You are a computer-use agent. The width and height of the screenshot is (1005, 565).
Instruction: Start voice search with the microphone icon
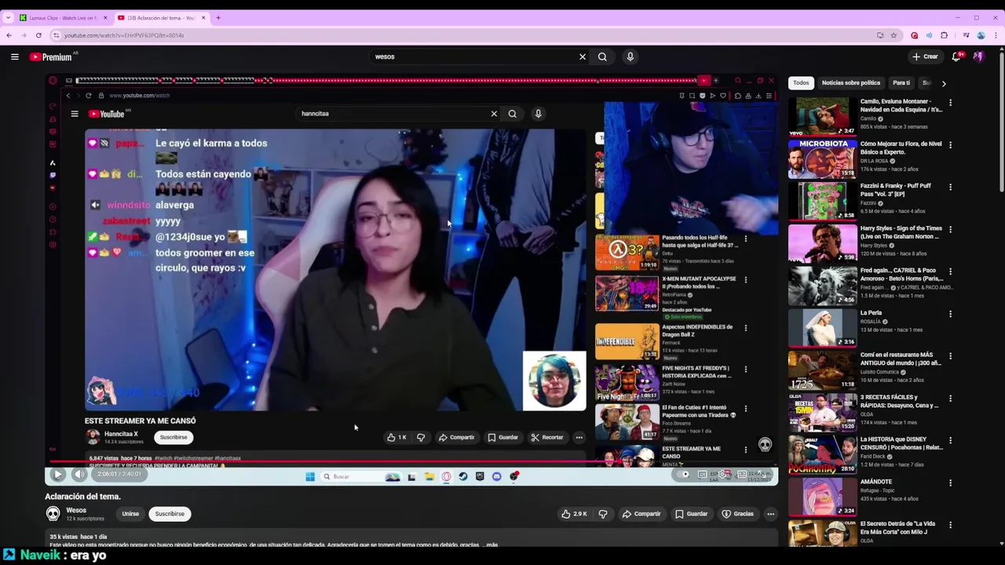[x=630, y=56]
